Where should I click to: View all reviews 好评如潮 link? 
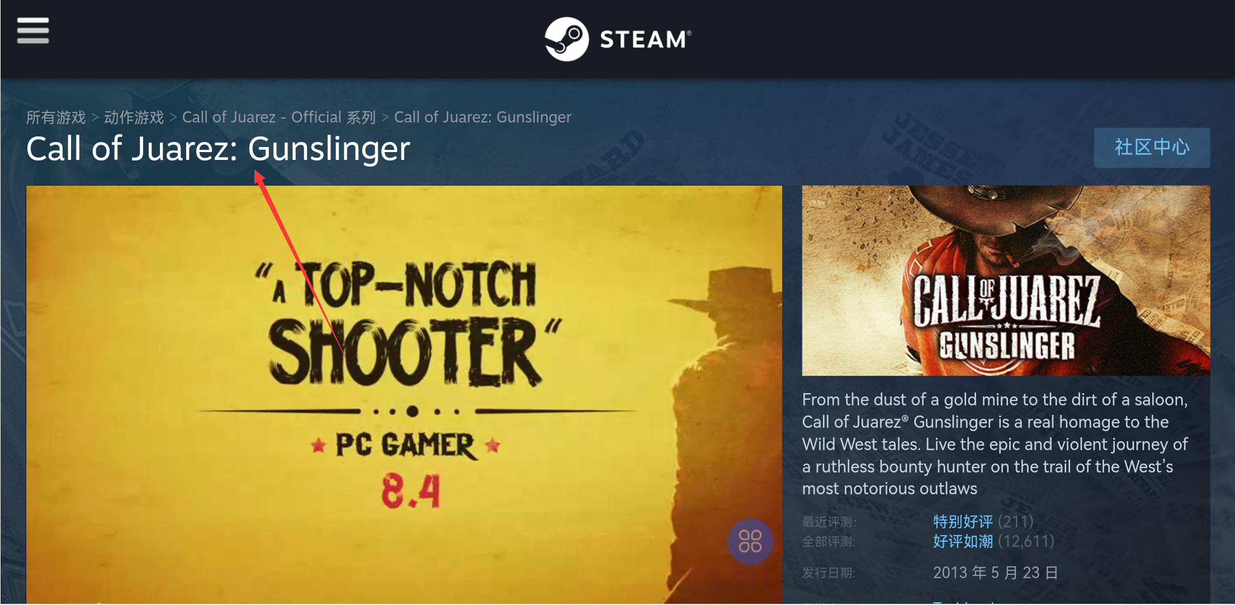(963, 541)
